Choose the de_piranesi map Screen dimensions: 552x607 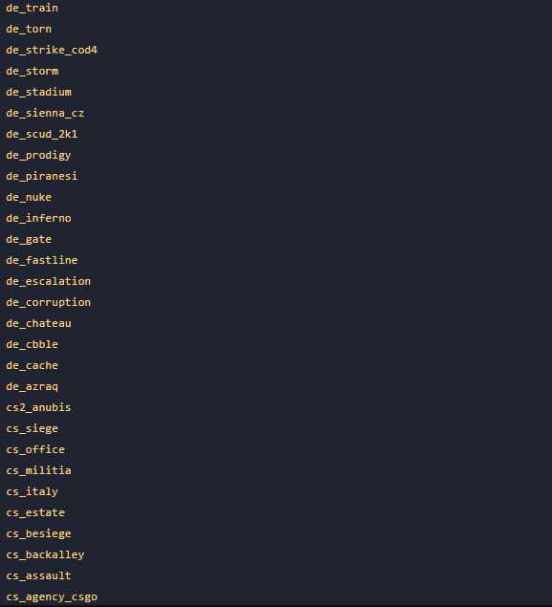[x=42, y=176]
